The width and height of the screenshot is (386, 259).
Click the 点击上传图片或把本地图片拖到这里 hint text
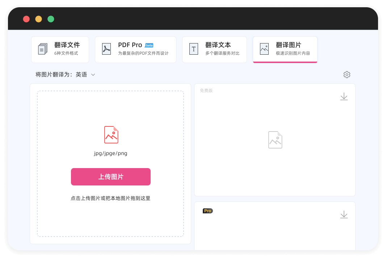[110, 198]
